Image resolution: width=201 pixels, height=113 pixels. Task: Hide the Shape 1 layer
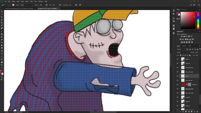(177, 59)
